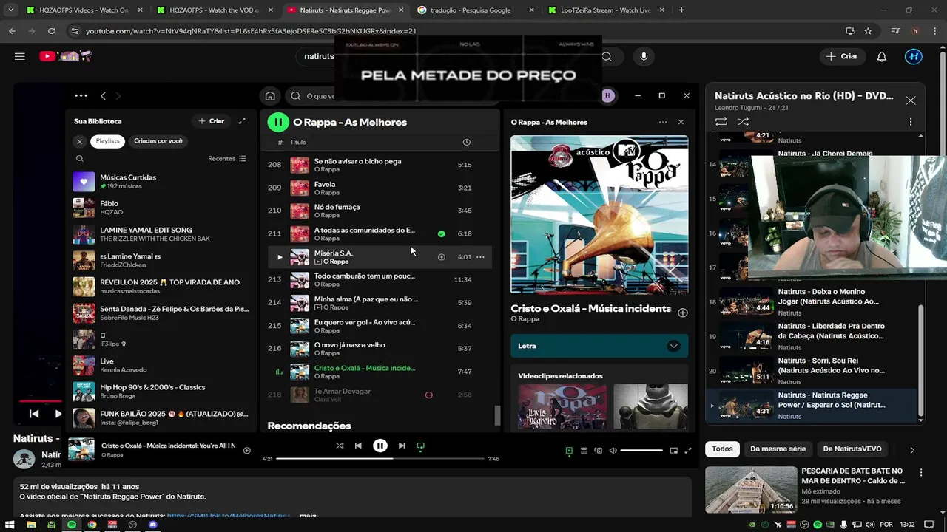Adjust the Spotify volume slider
This screenshot has width=947, height=532.
coord(641,451)
